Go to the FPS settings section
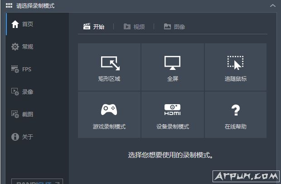The width and height of the screenshot is (281, 184). click(x=26, y=69)
